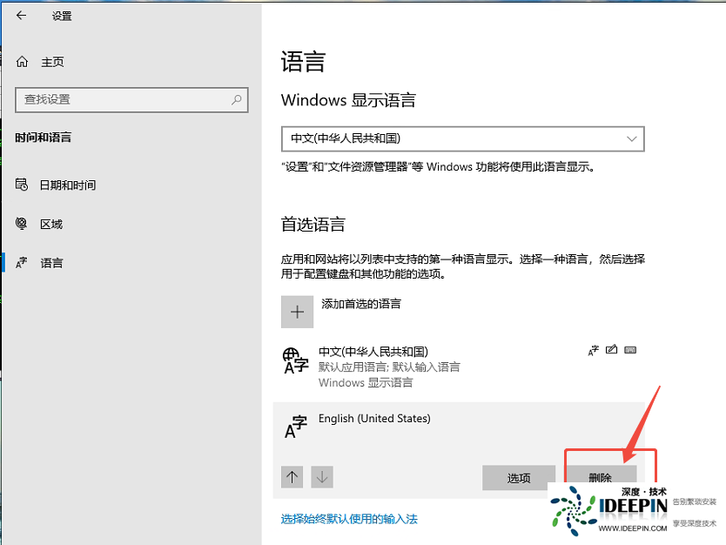Select 语言 in the left sidebar
726x545 pixels.
51,263
